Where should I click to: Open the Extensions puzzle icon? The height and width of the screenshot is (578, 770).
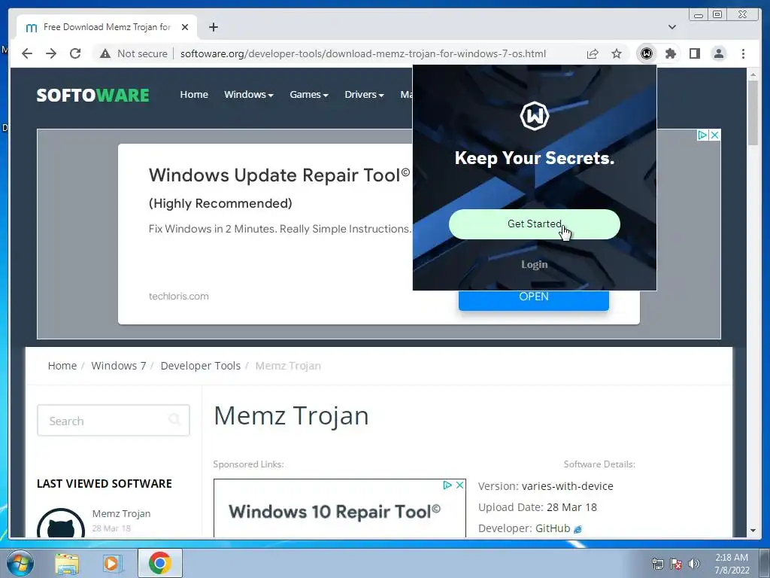(671, 53)
